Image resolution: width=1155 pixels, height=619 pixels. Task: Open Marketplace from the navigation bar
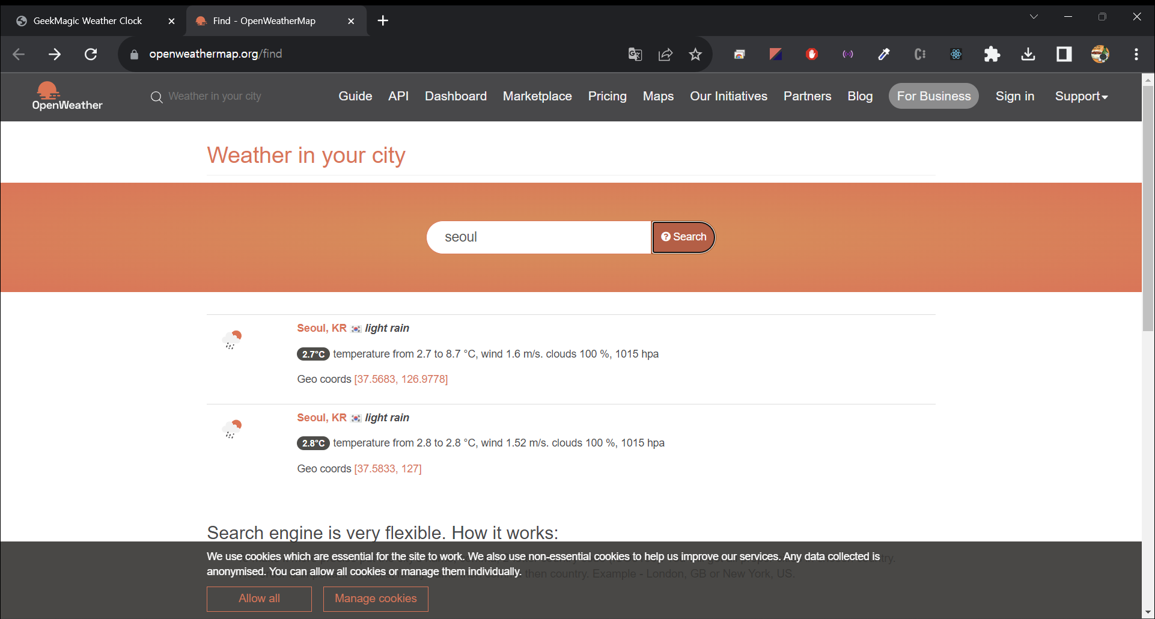[537, 96]
